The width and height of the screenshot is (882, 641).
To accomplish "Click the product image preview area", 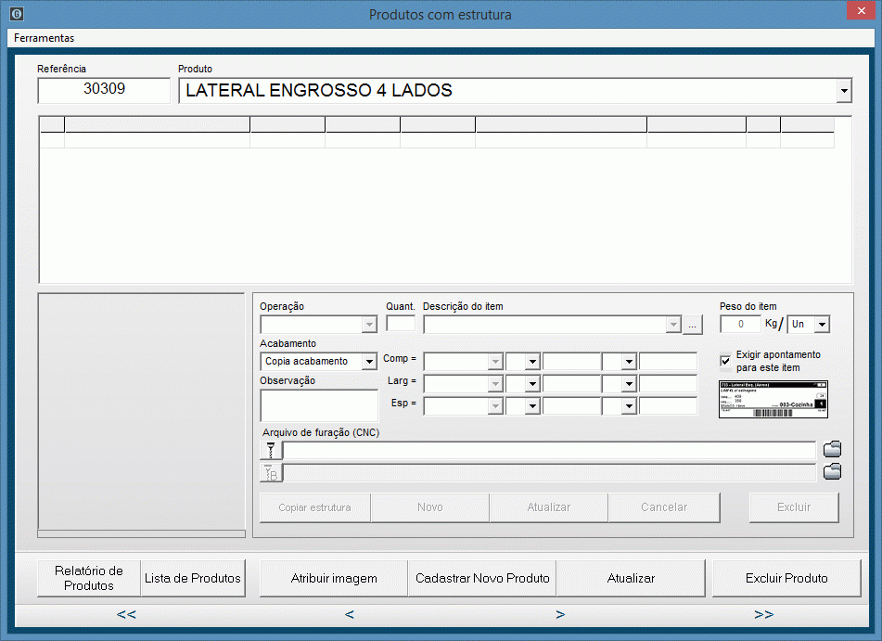I will (141, 411).
